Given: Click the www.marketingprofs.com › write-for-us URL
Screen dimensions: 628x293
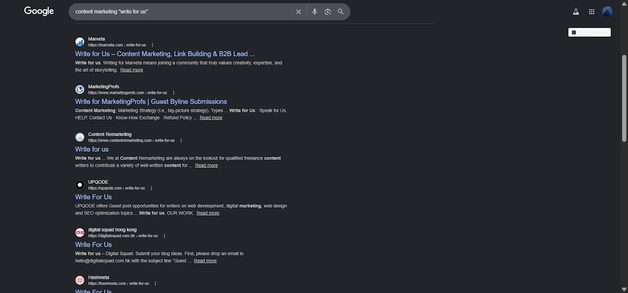Looking at the screenshot, I should (x=127, y=93).
